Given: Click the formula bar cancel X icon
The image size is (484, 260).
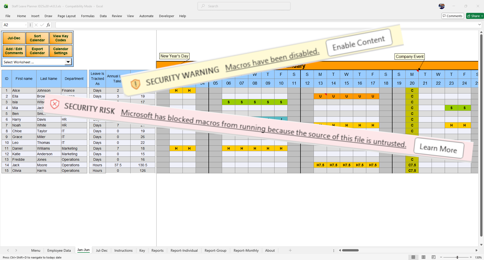Looking at the screenshot, I should [36, 25].
